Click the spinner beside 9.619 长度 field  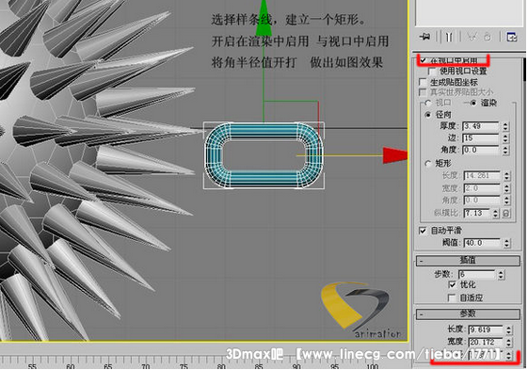click(x=508, y=330)
